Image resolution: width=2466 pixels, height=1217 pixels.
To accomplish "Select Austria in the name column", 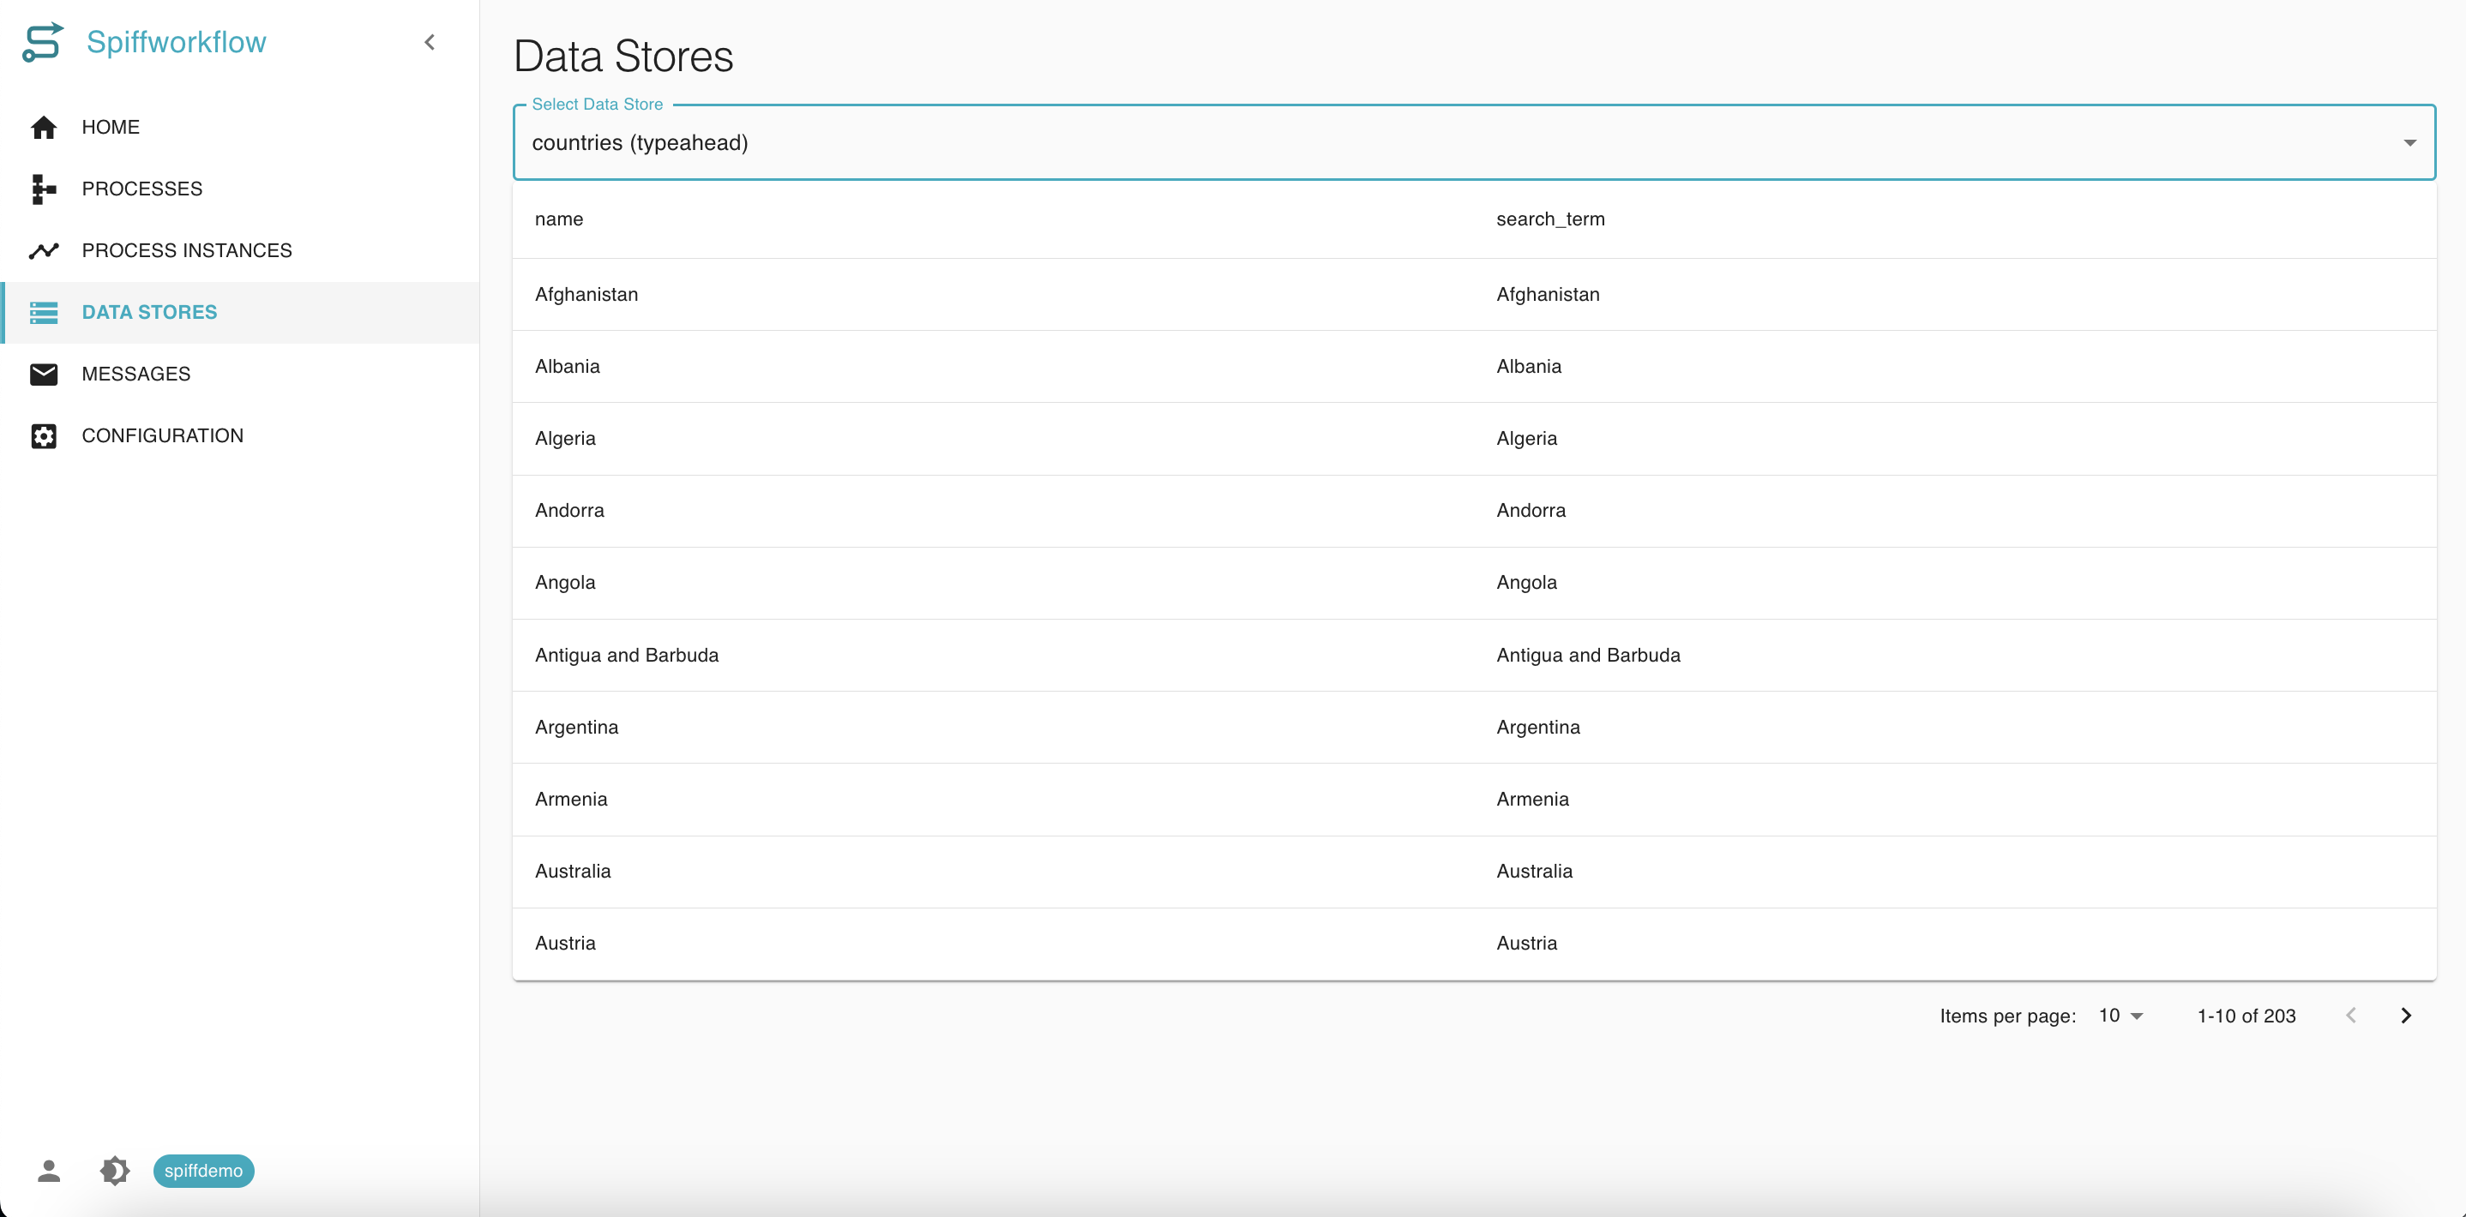I will [565, 944].
